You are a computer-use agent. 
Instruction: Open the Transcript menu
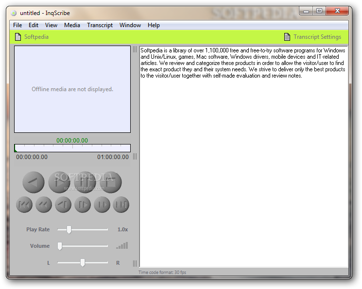pos(100,25)
